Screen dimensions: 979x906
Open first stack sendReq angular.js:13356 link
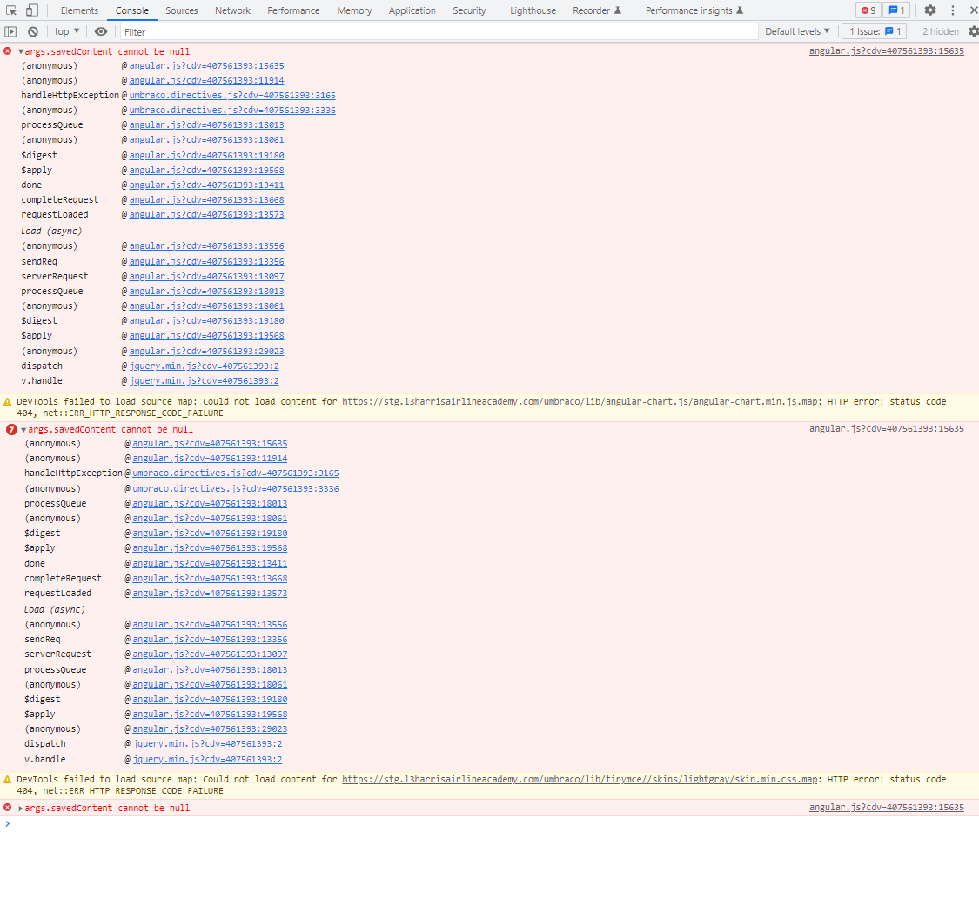point(206,262)
